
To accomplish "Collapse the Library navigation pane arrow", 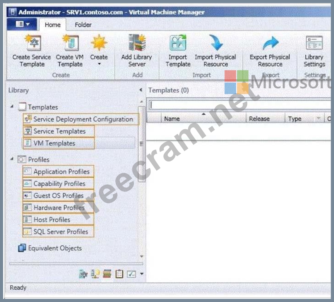I will click(x=141, y=90).
